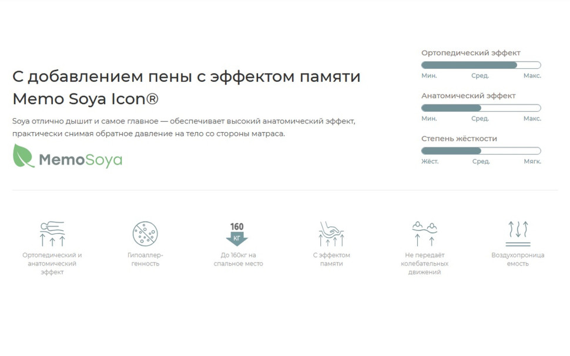This screenshot has height=356, width=570.
Task: Click the 'С эффектом памяти' label
Action: 331,259
